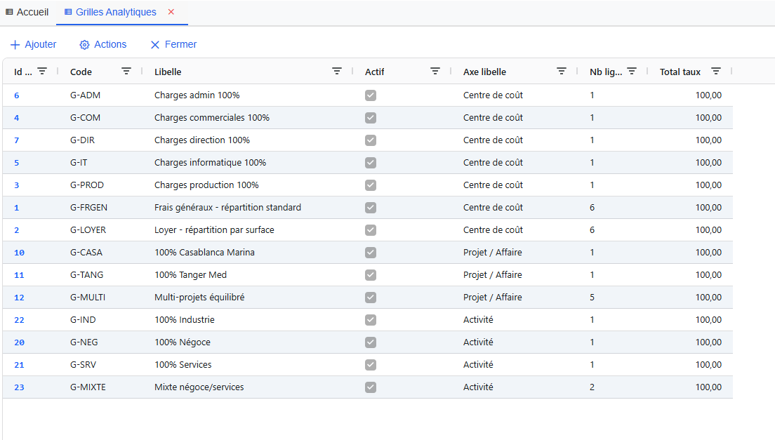Click the Nb lignes link for G-TANG

[592, 275]
